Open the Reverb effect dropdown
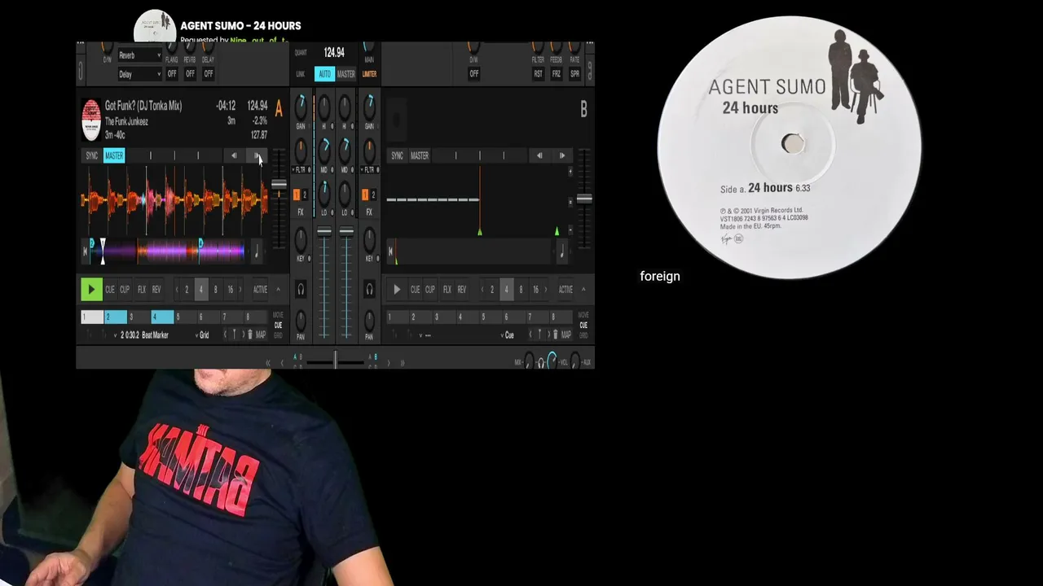 coord(139,55)
